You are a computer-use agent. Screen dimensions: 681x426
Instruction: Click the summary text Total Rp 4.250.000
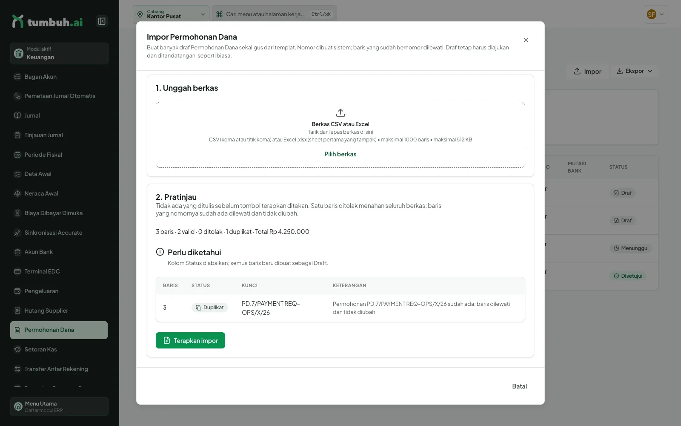[282, 232]
